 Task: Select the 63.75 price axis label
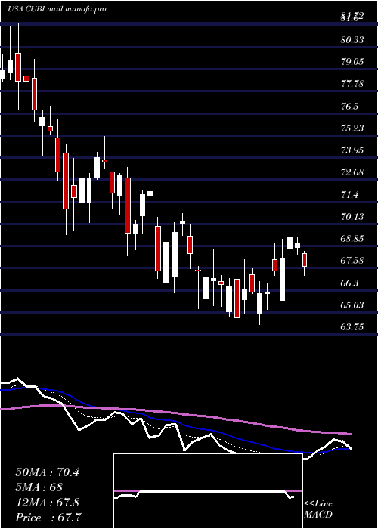(352, 326)
